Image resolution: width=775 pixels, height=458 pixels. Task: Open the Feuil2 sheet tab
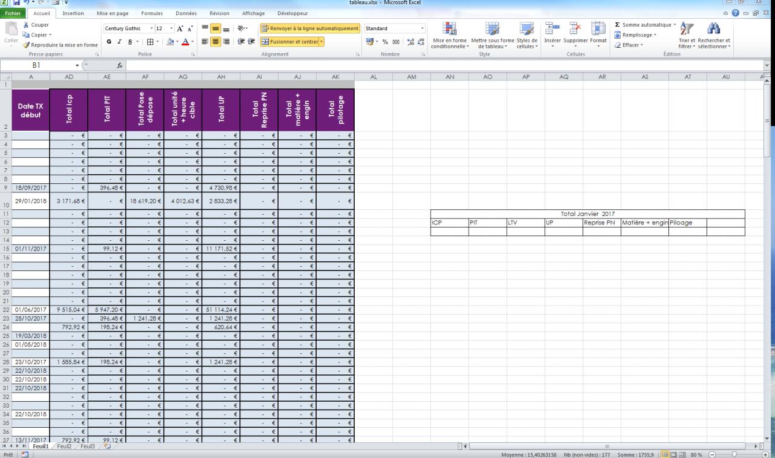coord(64,446)
